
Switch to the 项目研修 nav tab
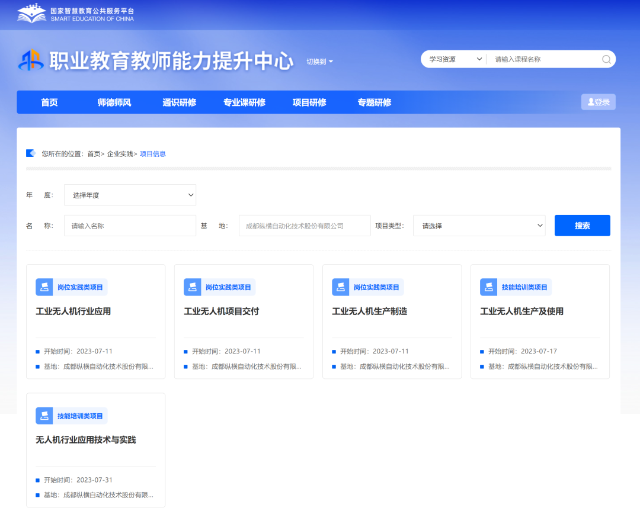tap(309, 102)
